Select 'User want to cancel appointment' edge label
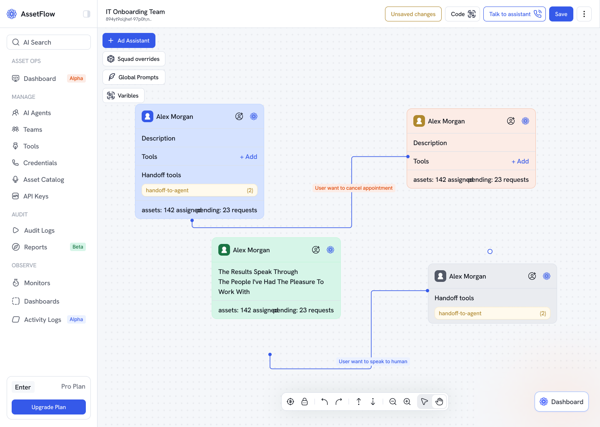This screenshot has height=427, width=600. point(354,188)
